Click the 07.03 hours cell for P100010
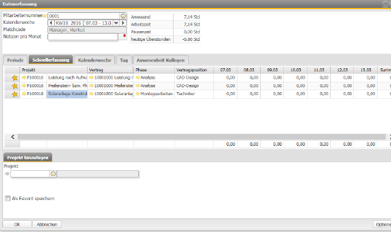 tap(225, 77)
